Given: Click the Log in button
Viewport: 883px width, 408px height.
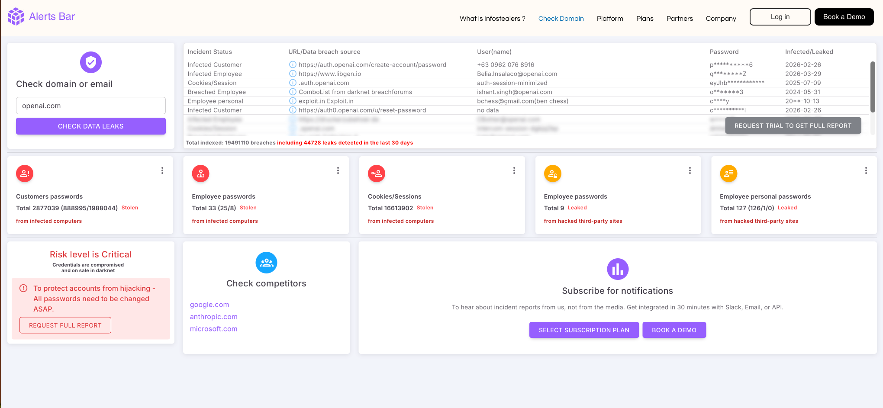Looking at the screenshot, I should pos(780,17).
